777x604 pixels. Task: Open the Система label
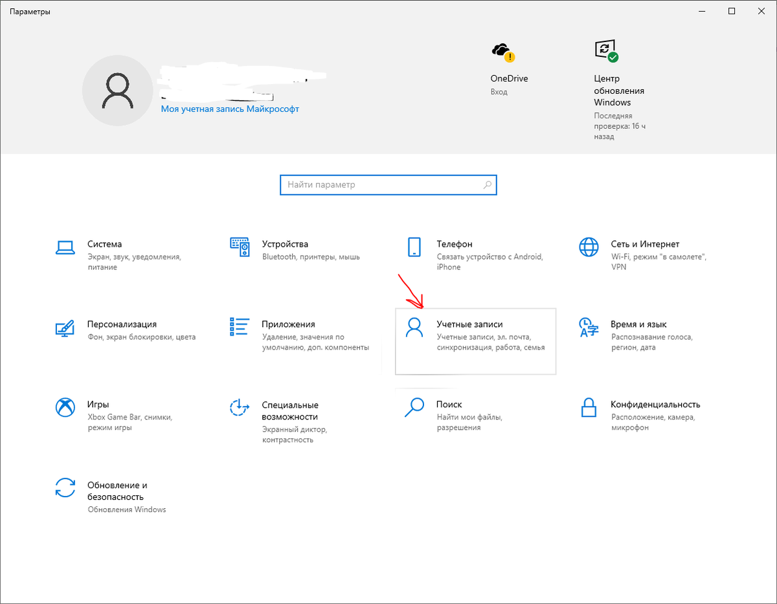point(104,244)
